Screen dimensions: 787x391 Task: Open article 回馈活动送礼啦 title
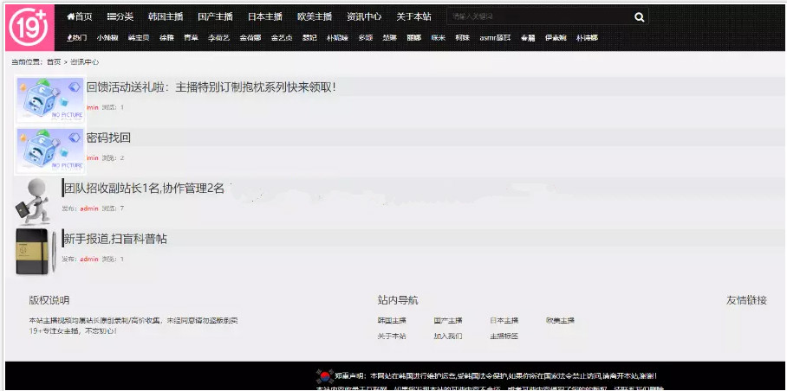tap(211, 87)
